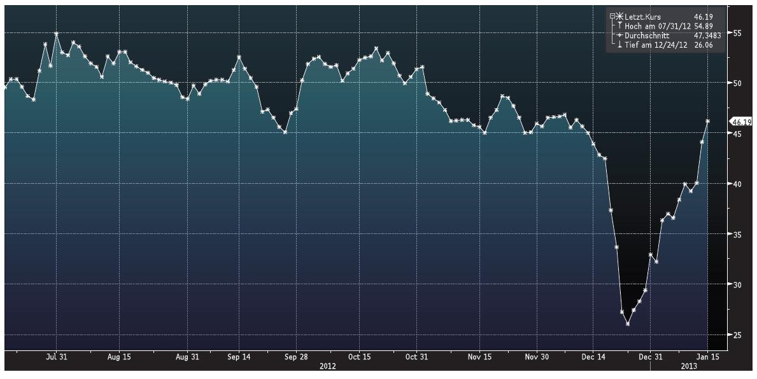The height and width of the screenshot is (379, 757).
Task: Click the 55 price axis label
Action: [737, 33]
